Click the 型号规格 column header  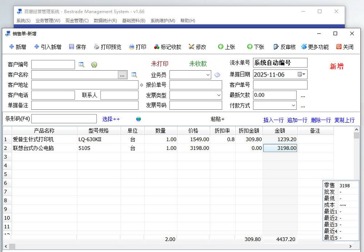coord(99,131)
